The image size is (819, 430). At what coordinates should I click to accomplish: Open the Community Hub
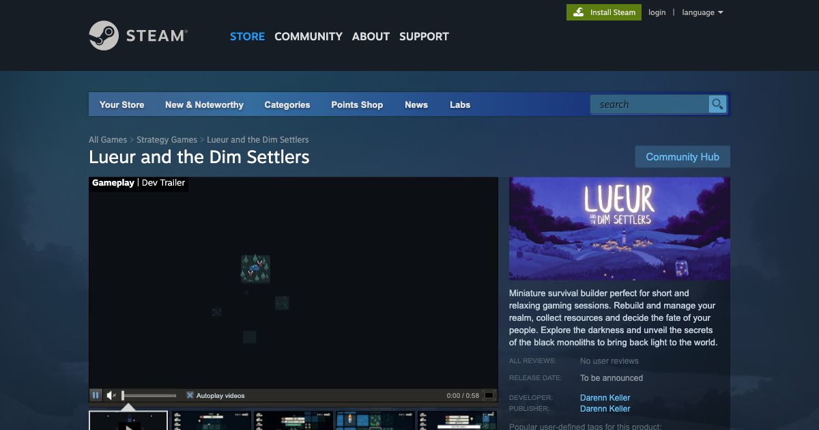click(682, 156)
